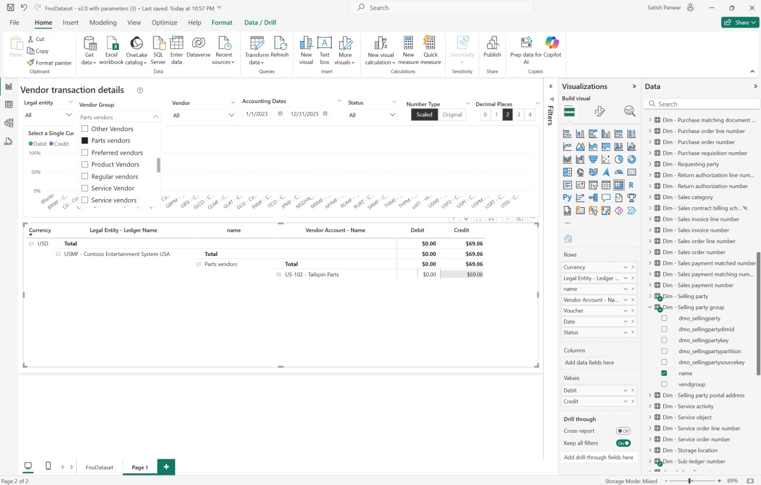Open the Status slicer dropdown
The image size is (761, 485).
click(393, 115)
